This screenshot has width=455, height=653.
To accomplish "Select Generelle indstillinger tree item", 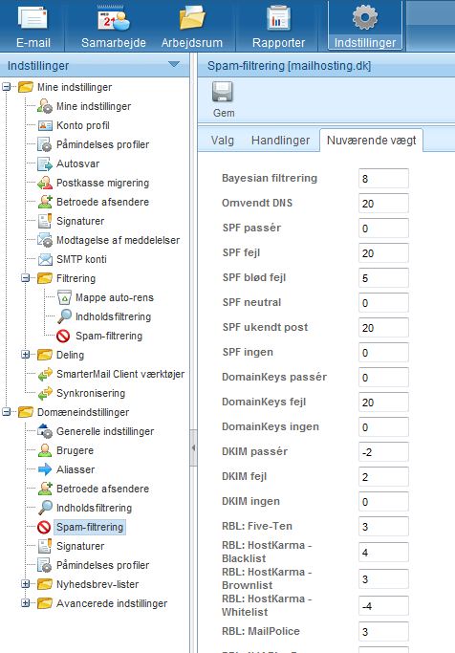I will (x=105, y=431).
